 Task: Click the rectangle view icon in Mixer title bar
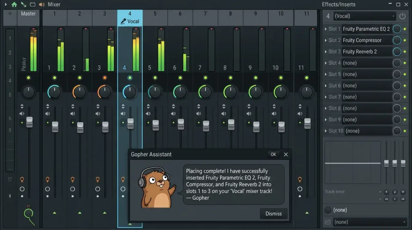pos(33,4)
